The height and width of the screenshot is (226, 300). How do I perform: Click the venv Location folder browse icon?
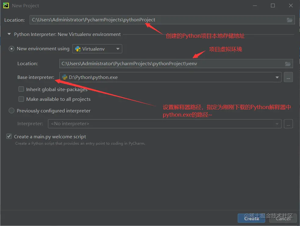point(288,64)
